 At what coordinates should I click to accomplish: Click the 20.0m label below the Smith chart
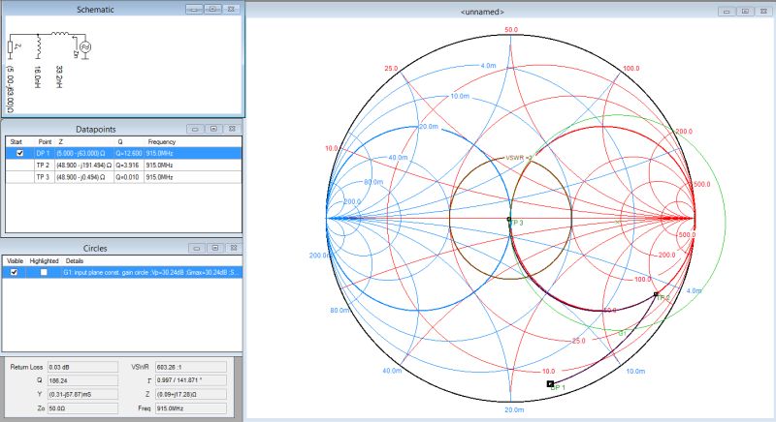[x=514, y=409]
